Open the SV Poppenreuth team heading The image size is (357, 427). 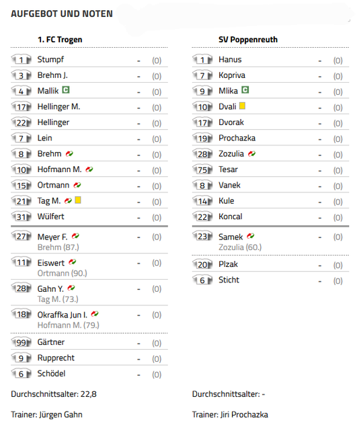(248, 40)
